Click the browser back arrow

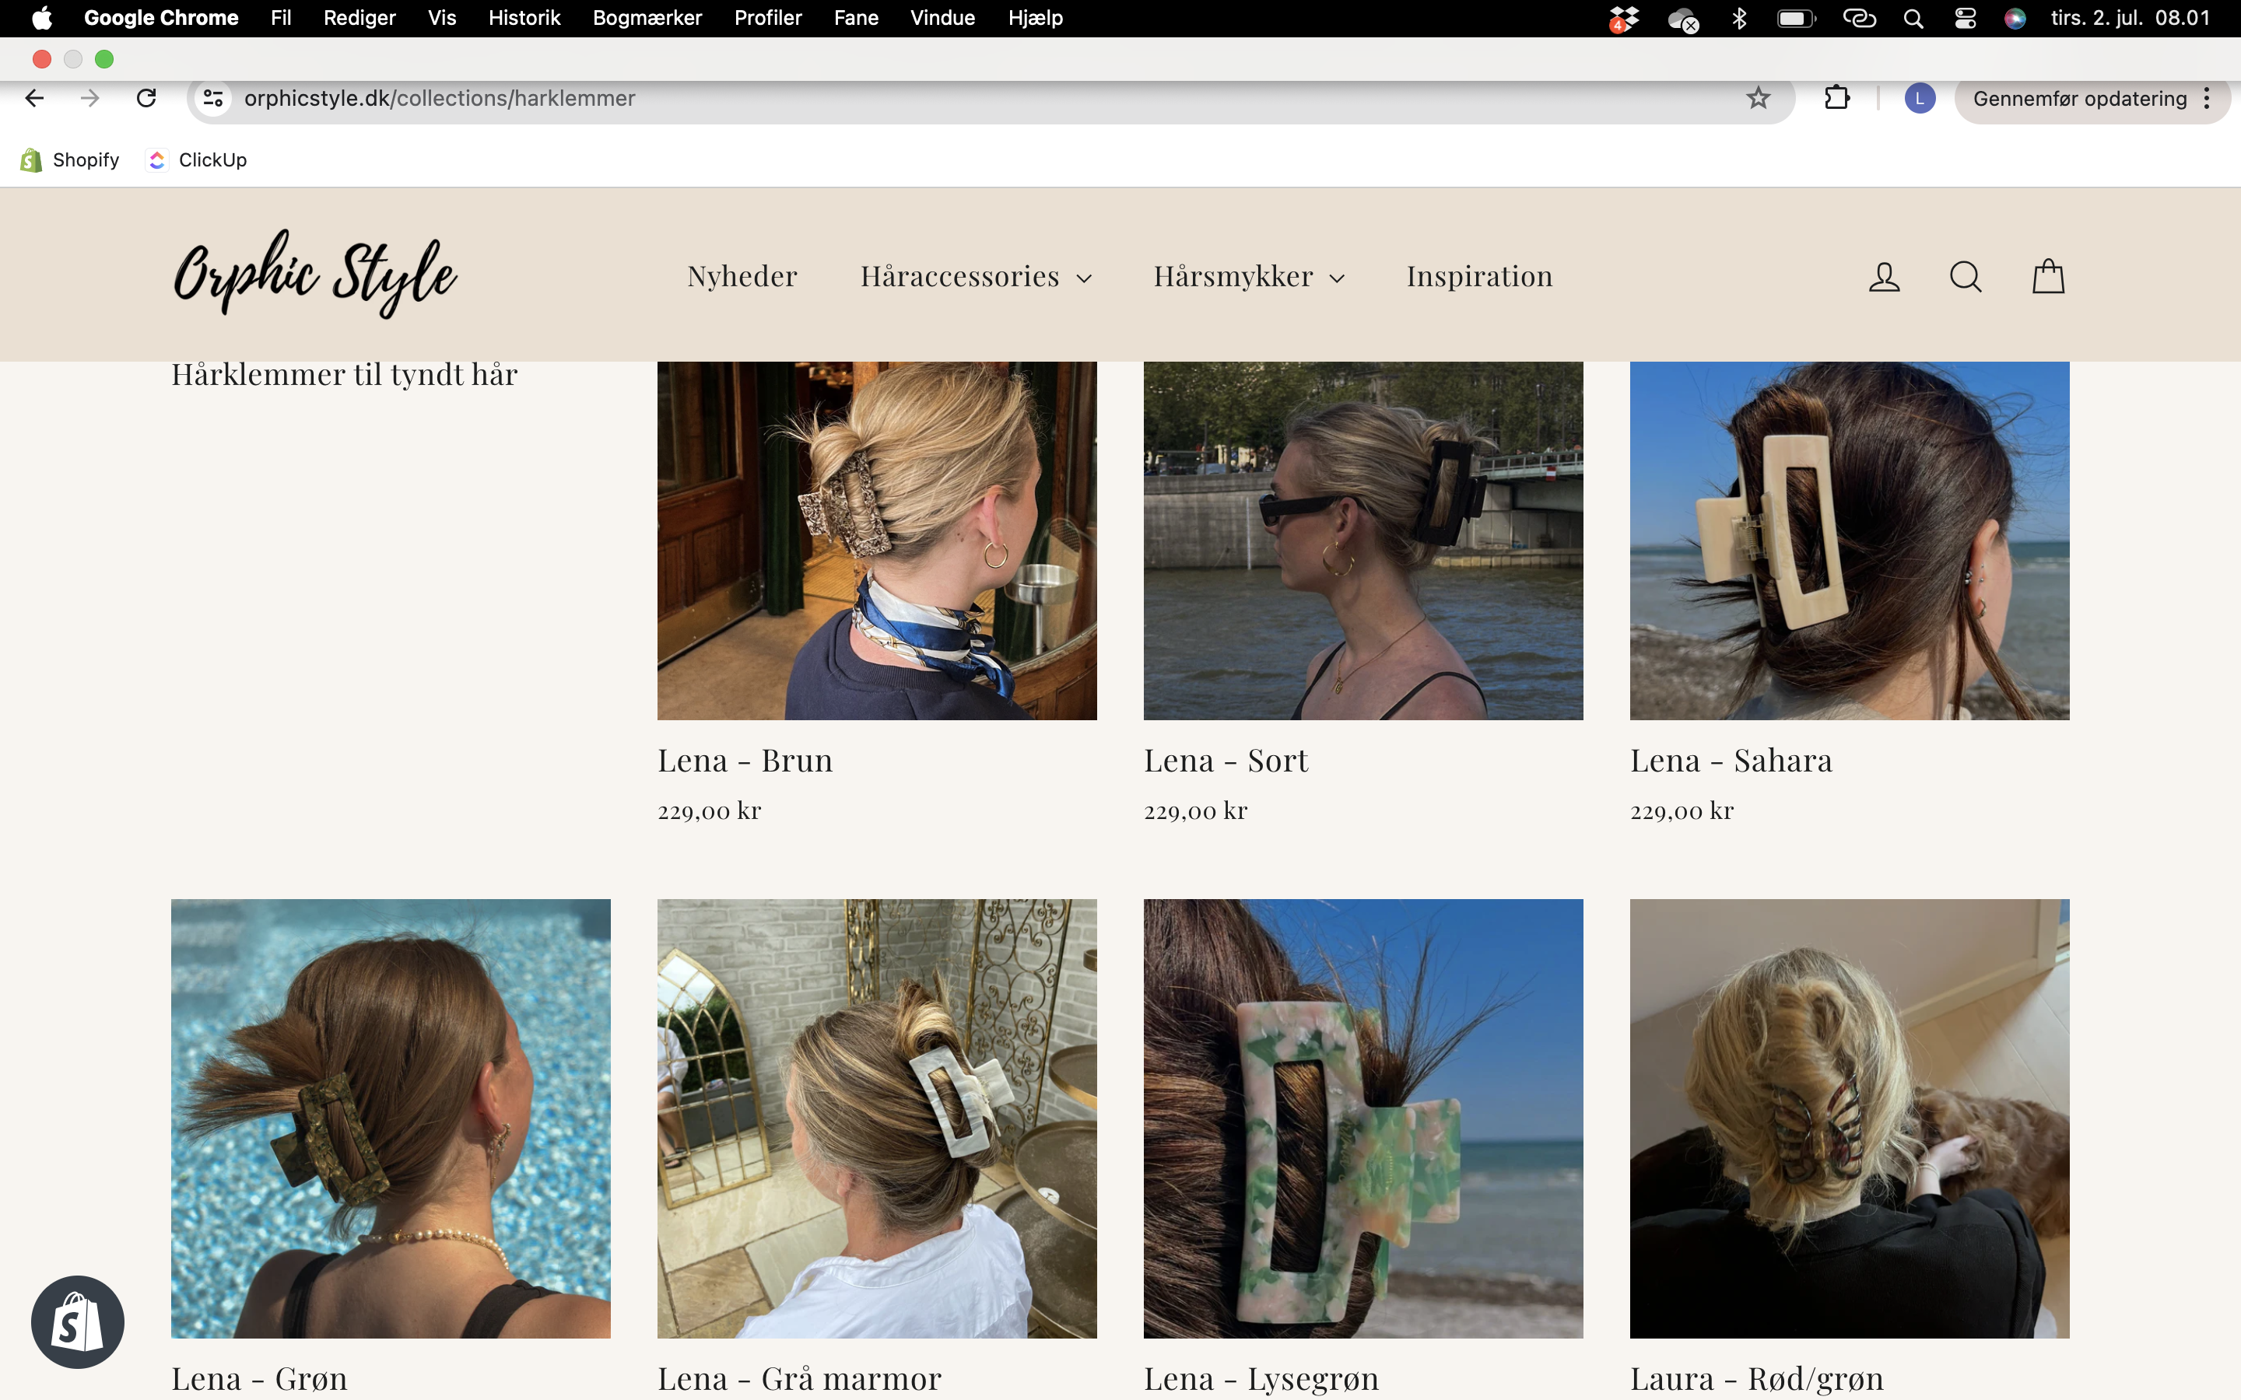[35, 98]
